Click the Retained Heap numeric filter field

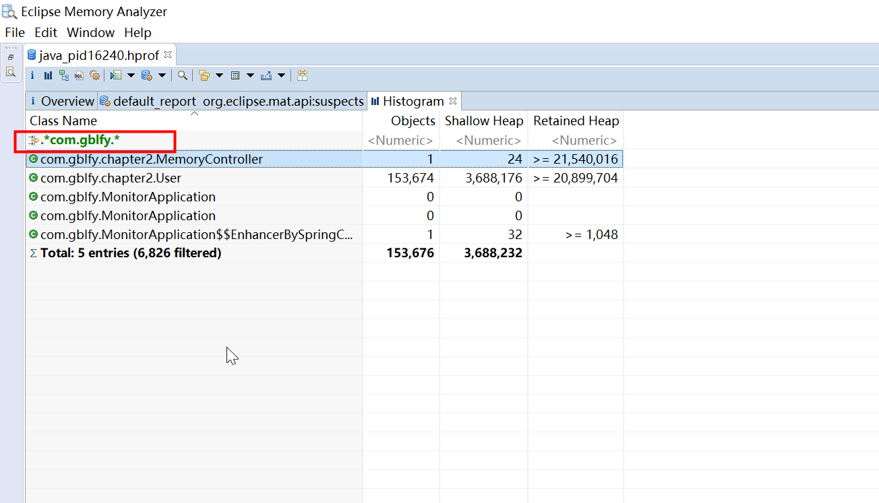point(576,141)
